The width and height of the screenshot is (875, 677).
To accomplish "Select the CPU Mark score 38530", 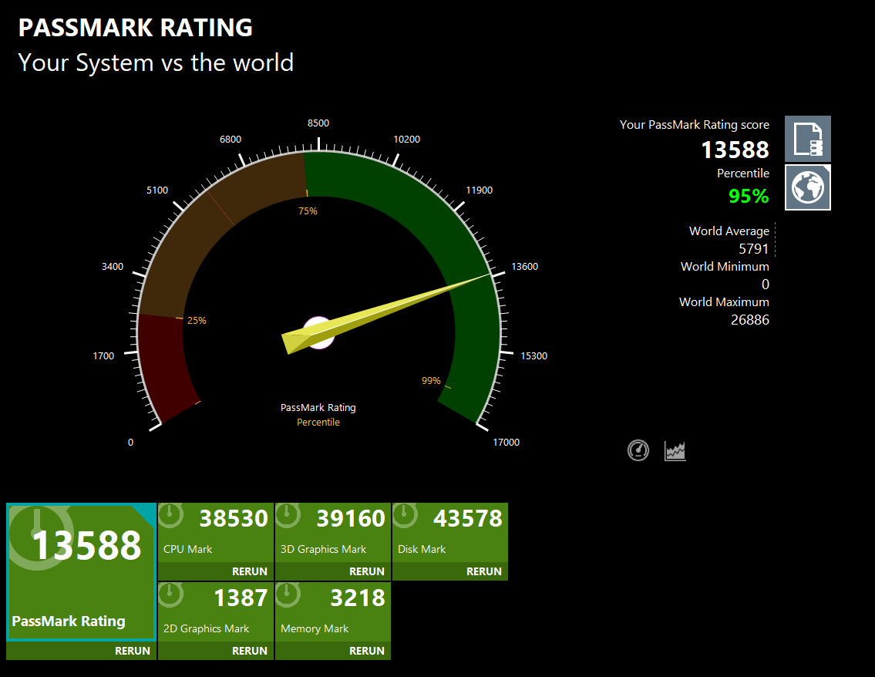I will click(x=234, y=518).
